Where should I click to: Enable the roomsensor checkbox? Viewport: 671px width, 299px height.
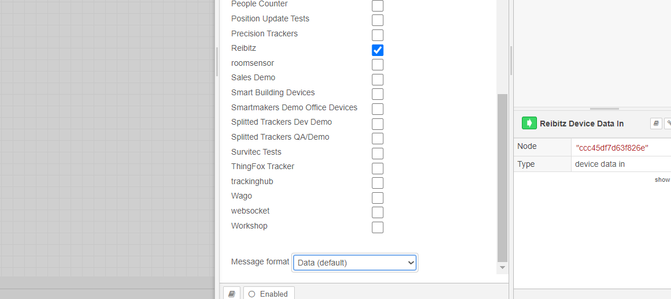(377, 64)
